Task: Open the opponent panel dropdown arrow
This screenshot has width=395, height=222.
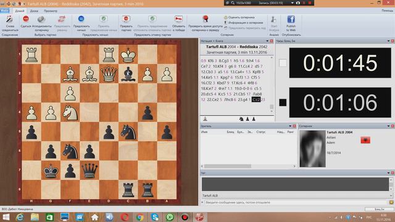Action: (388, 126)
